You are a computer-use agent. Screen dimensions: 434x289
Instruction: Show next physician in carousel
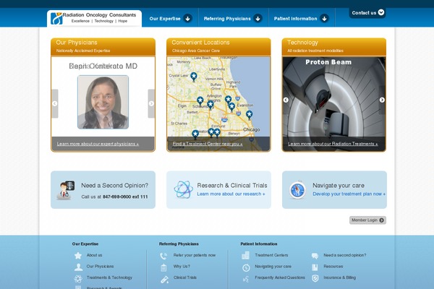tap(151, 103)
